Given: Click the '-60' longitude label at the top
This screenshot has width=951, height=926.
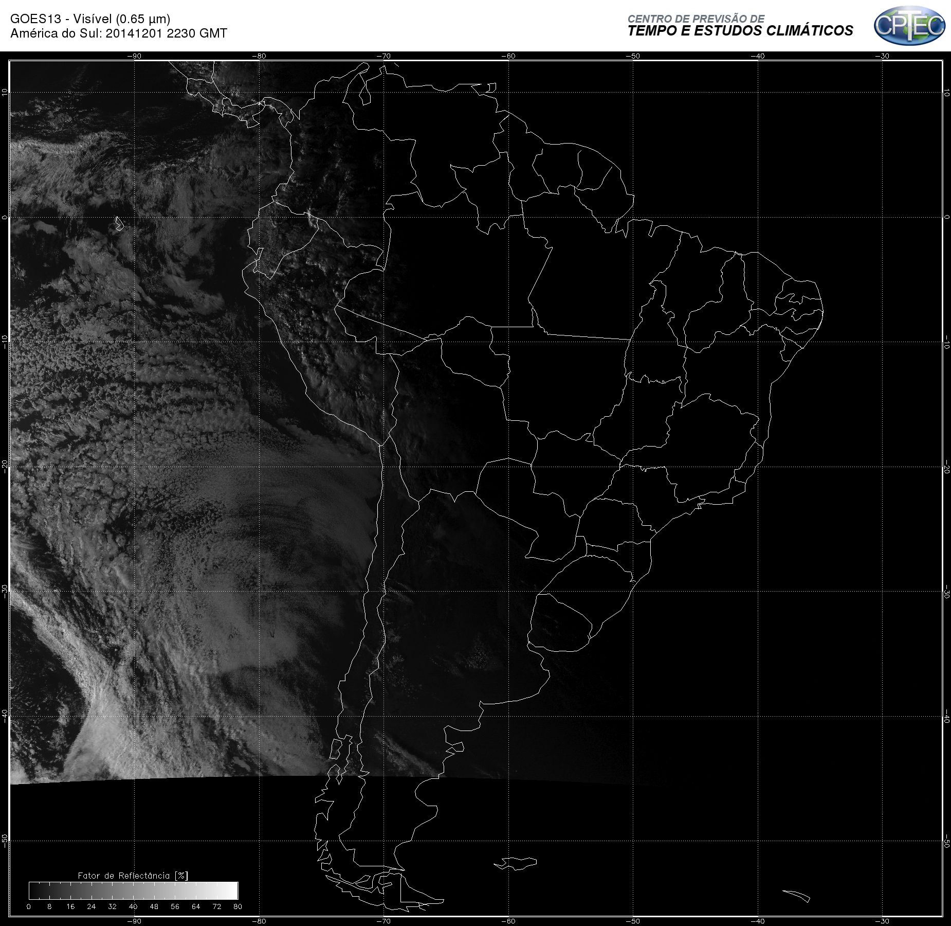Looking at the screenshot, I should point(508,56).
